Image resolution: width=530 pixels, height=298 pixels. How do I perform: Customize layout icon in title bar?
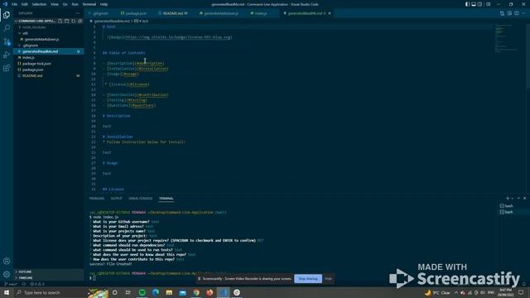[488, 4]
